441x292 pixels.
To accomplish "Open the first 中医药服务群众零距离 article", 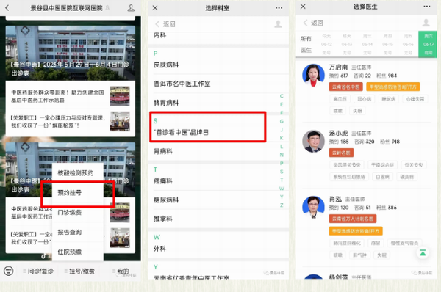I will (71, 96).
